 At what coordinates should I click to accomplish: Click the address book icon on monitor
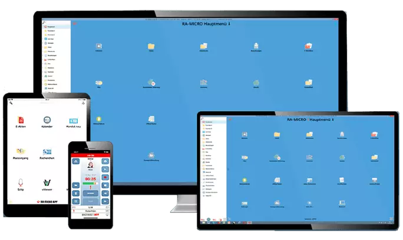click(x=99, y=46)
